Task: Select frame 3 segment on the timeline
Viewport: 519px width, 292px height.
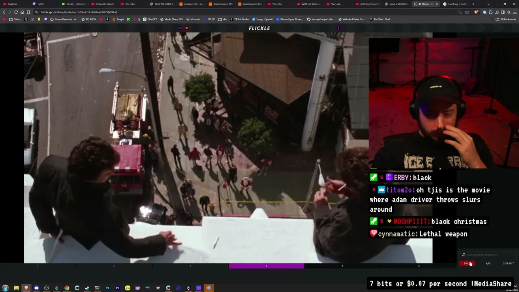Action: tap(190, 266)
